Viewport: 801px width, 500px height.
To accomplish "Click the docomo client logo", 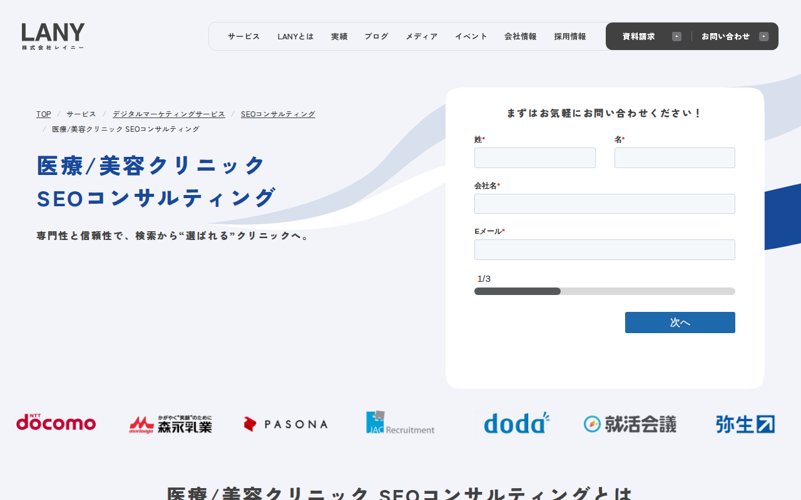I will tap(56, 422).
